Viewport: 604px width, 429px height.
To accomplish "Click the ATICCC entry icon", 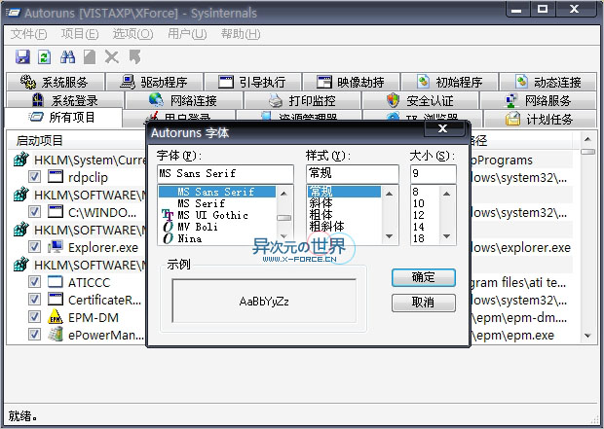I will coord(56,282).
